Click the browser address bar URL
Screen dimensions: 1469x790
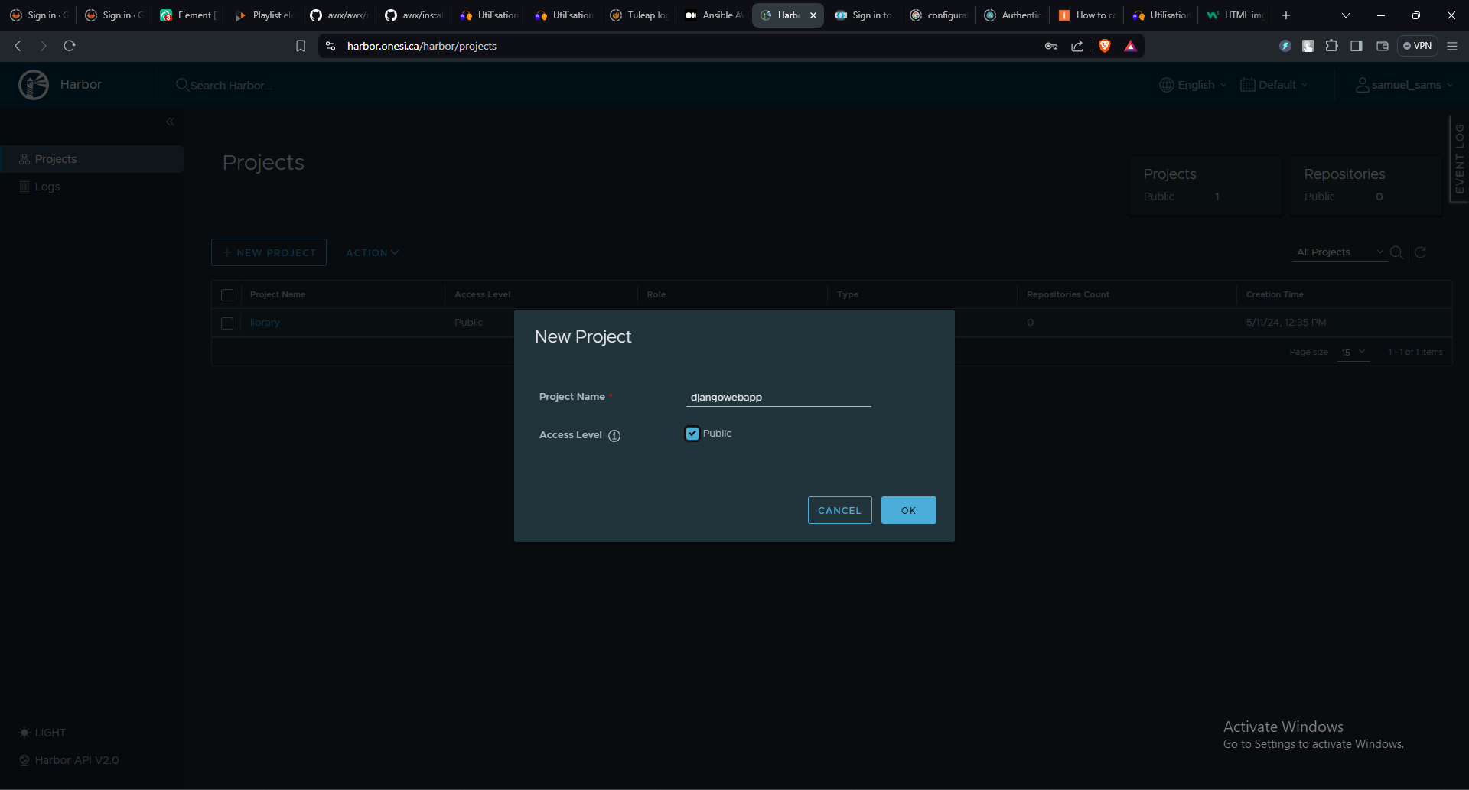[x=422, y=46]
